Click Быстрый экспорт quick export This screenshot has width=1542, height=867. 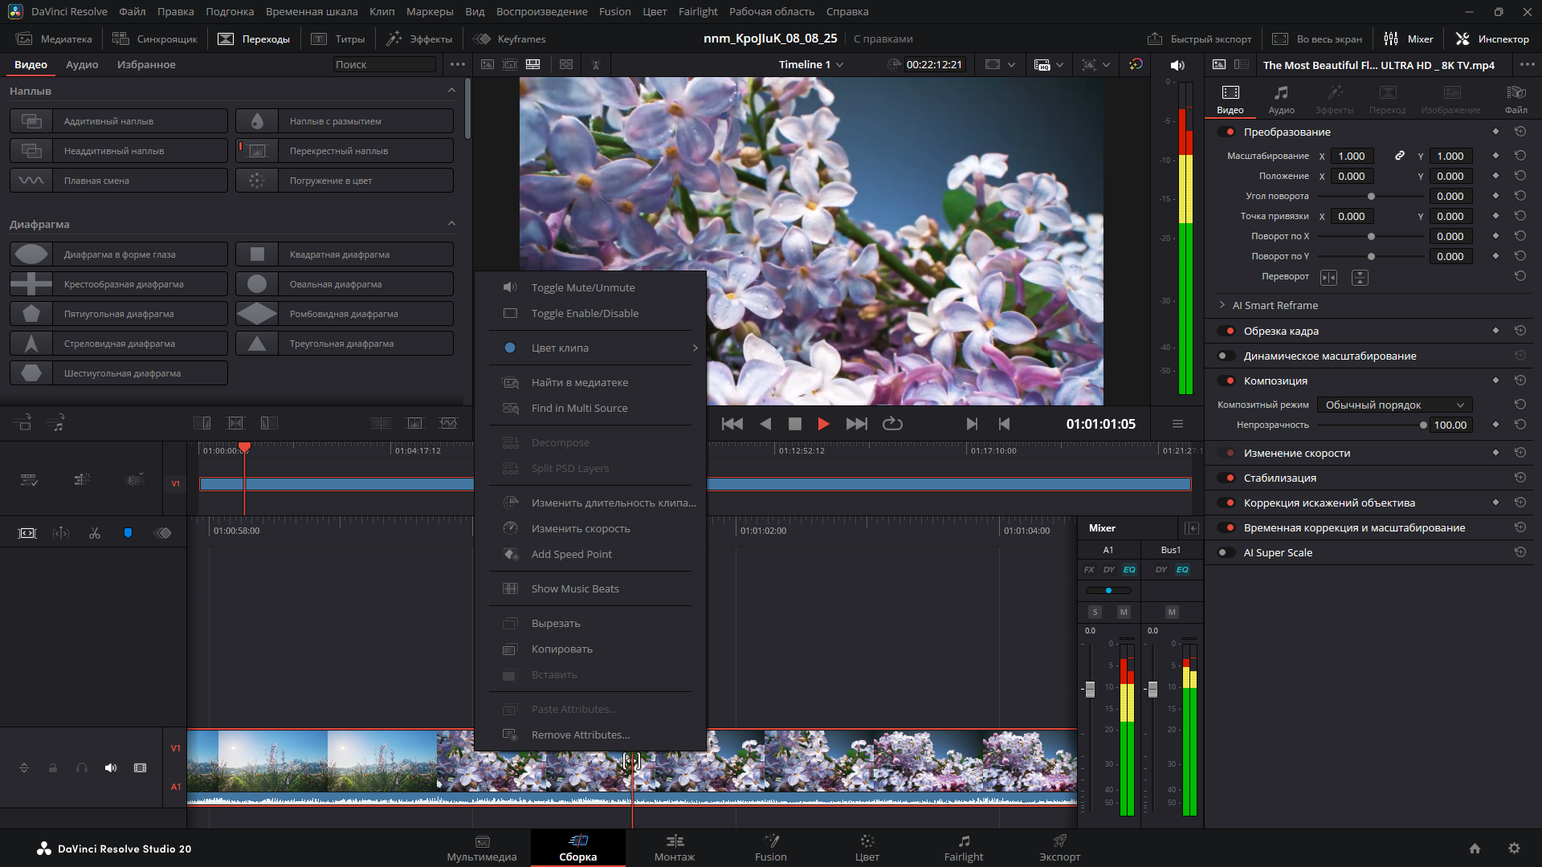point(1199,39)
